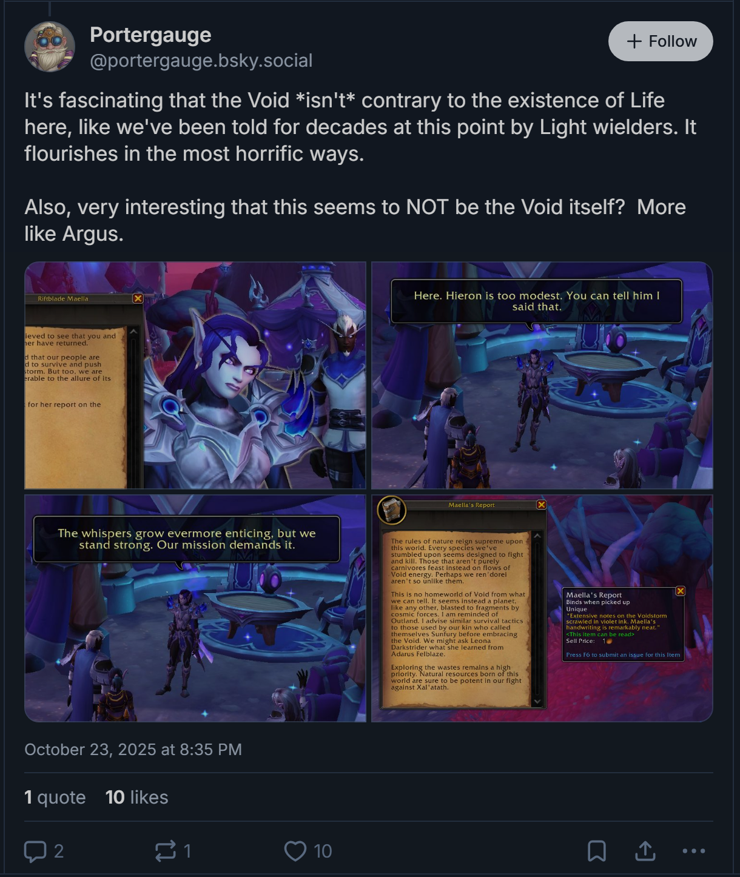
Task: Open the Riftblade Maella closeup screenshot
Action: [x=195, y=375]
